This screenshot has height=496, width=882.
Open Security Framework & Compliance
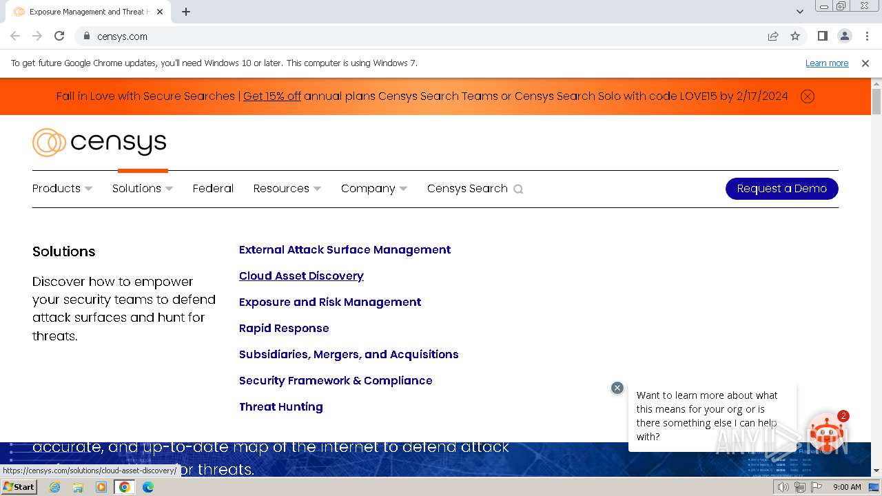pyautogui.click(x=336, y=380)
